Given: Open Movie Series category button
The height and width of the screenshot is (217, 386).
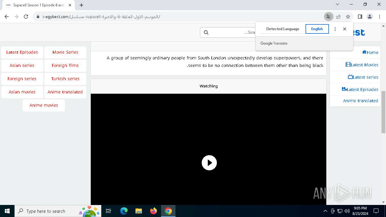Looking at the screenshot, I should click(65, 52).
